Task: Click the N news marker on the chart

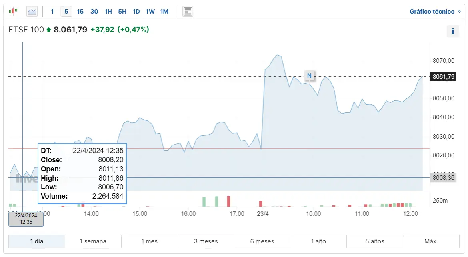Action: pyautogui.click(x=310, y=76)
